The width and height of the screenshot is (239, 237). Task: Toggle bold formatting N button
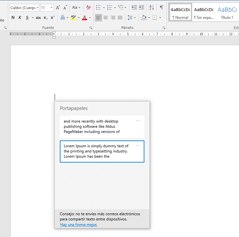pyautogui.click(x=13, y=18)
